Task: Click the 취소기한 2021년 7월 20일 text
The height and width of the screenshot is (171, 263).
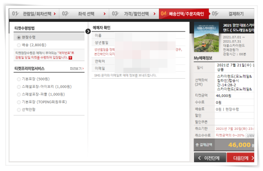Action: point(235,128)
